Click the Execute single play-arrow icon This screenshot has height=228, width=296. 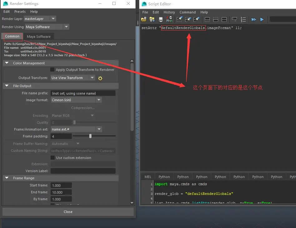(x=262, y=19)
